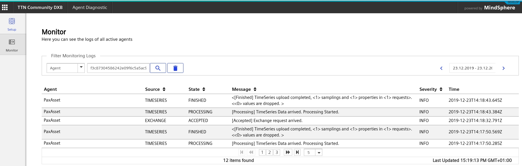The image size is (522, 166).
Task: Go to next page of logs
Action: 288,152
